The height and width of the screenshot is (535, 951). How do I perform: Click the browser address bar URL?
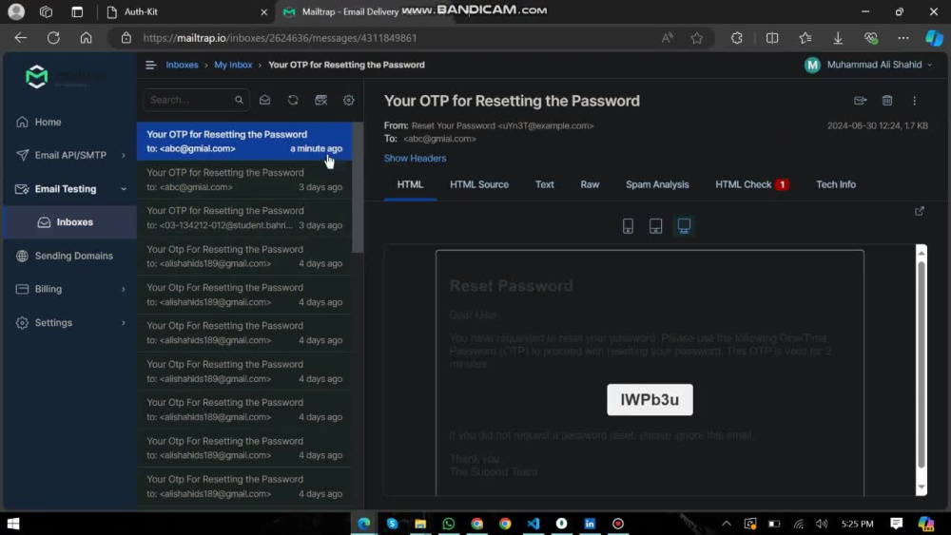280,38
